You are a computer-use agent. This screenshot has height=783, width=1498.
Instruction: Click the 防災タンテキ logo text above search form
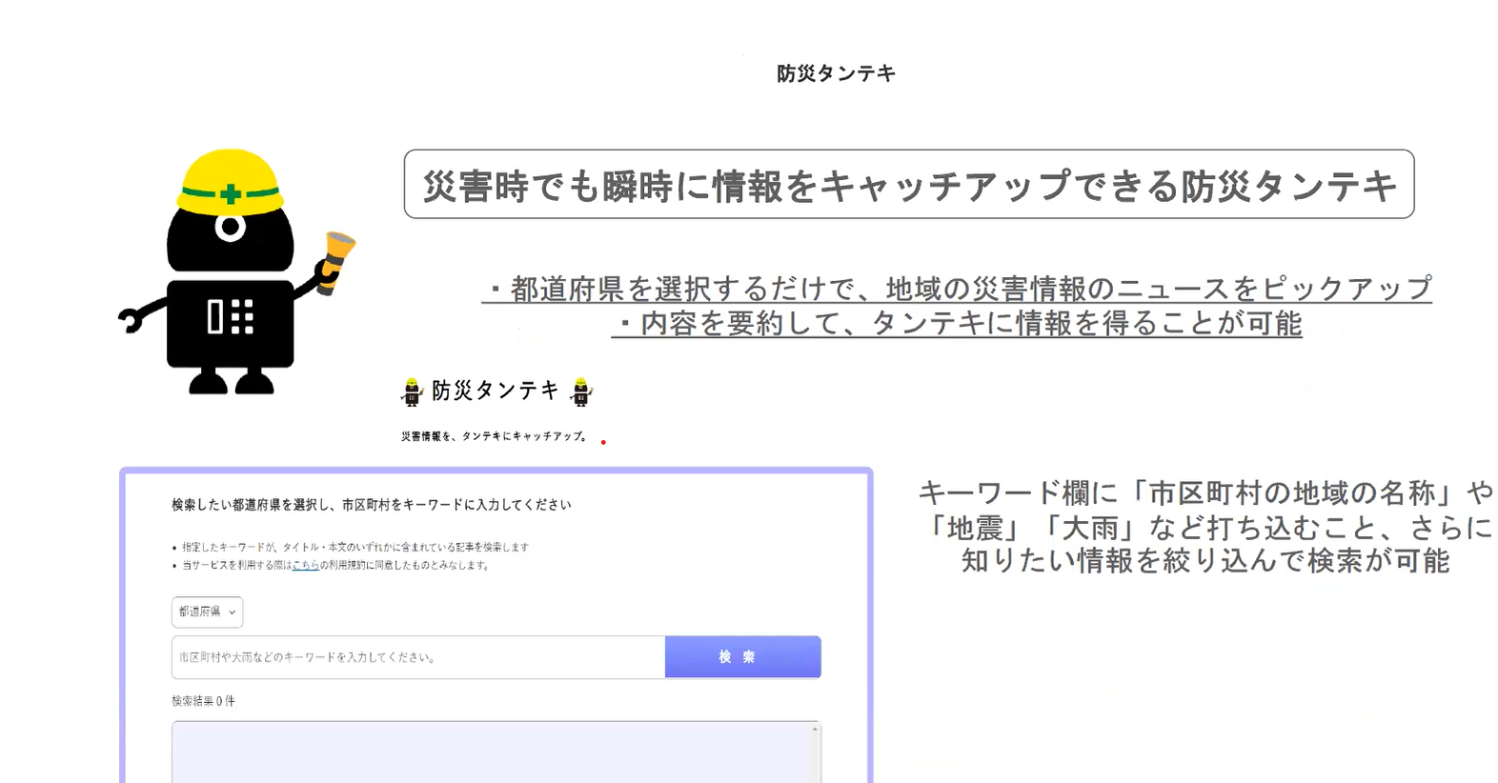(496, 391)
